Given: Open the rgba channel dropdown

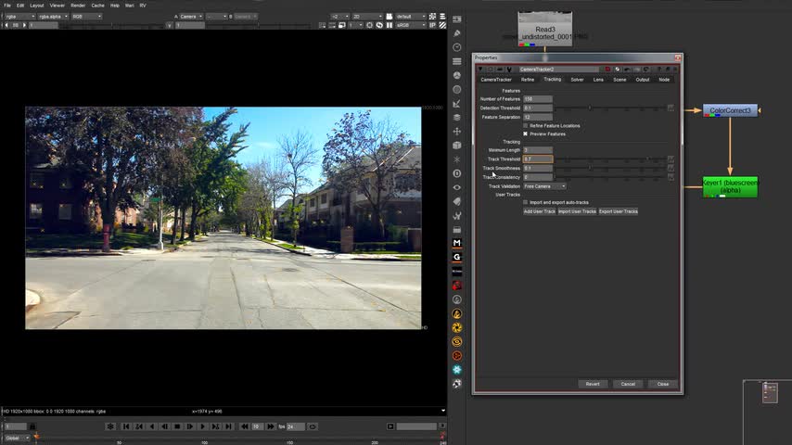Looking at the screenshot, I should 19,17.
